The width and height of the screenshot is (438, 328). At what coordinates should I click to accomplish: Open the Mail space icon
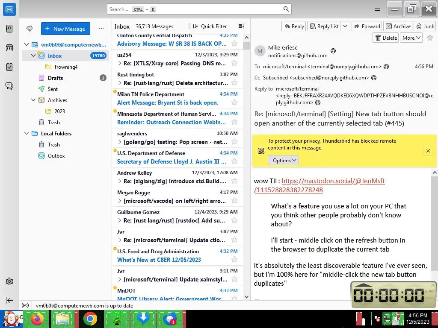pos(9,9)
